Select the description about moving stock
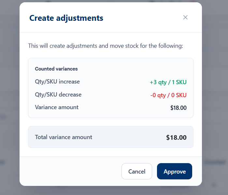Viewport: 228px width, 195px height. pyautogui.click(x=106, y=46)
